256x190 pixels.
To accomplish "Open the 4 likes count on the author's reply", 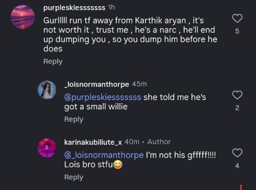I will [237, 166].
